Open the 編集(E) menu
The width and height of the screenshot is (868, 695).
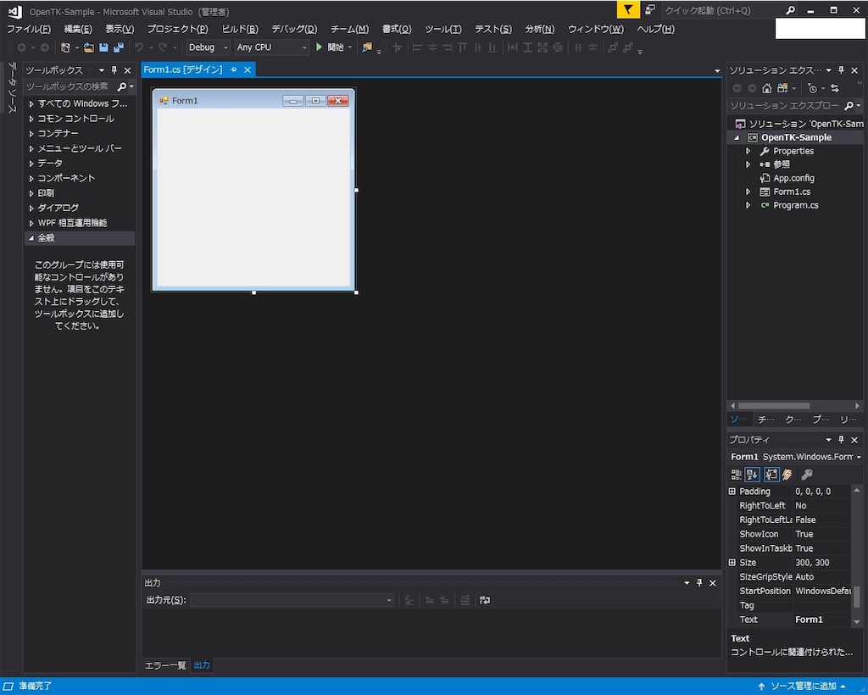pyautogui.click(x=78, y=30)
